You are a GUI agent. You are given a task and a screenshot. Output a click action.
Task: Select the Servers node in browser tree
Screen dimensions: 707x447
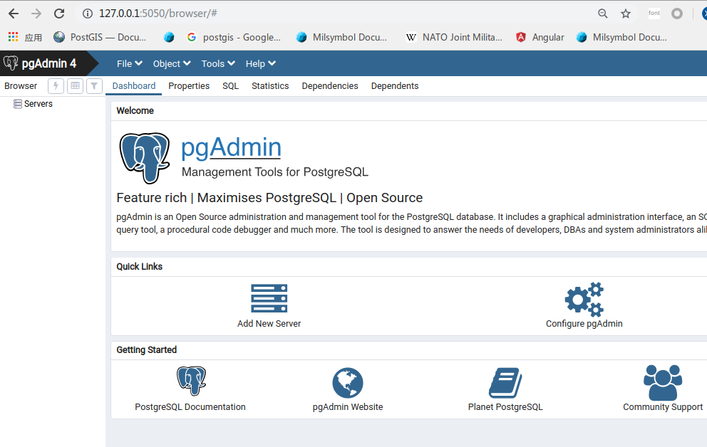(38, 104)
